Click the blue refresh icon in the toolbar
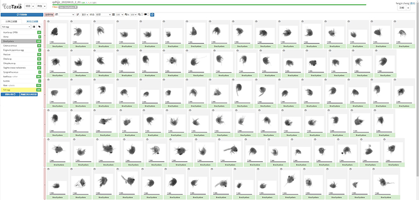419x200 pixels. pyautogui.click(x=152, y=15)
